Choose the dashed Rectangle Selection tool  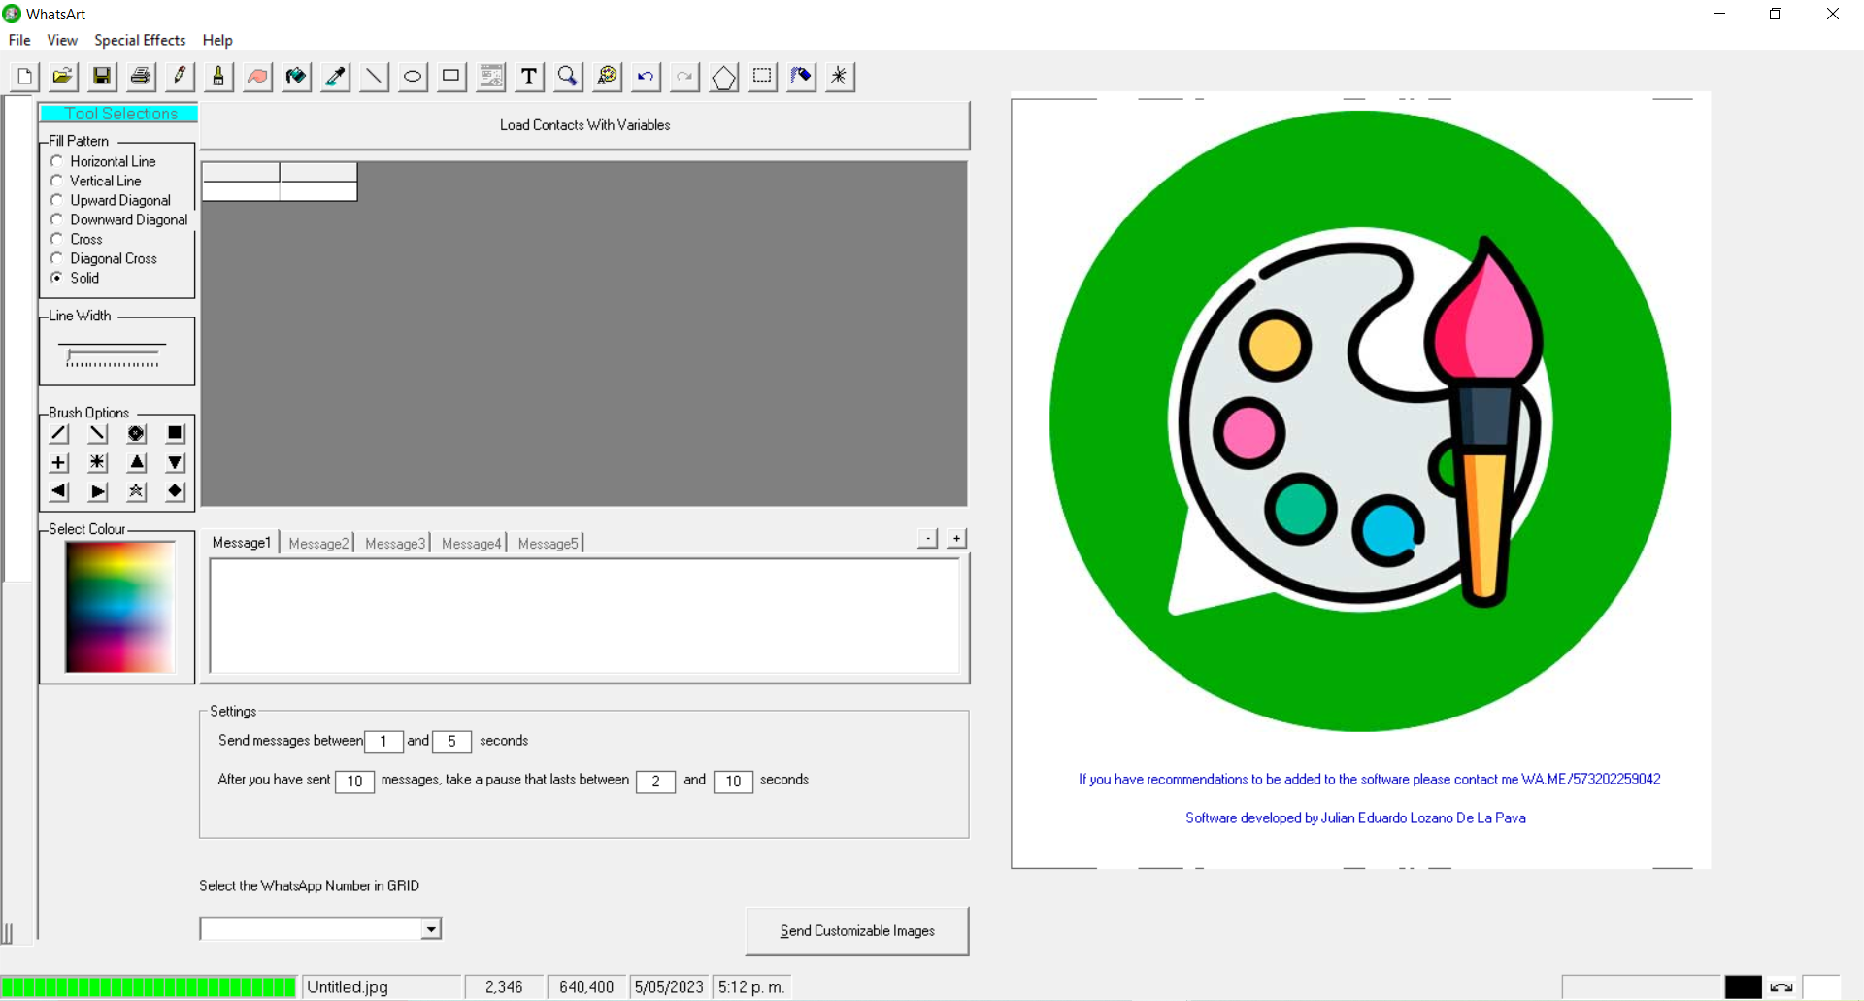[762, 77]
